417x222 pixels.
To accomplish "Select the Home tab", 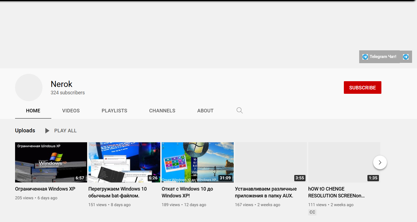I will click(x=33, y=111).
